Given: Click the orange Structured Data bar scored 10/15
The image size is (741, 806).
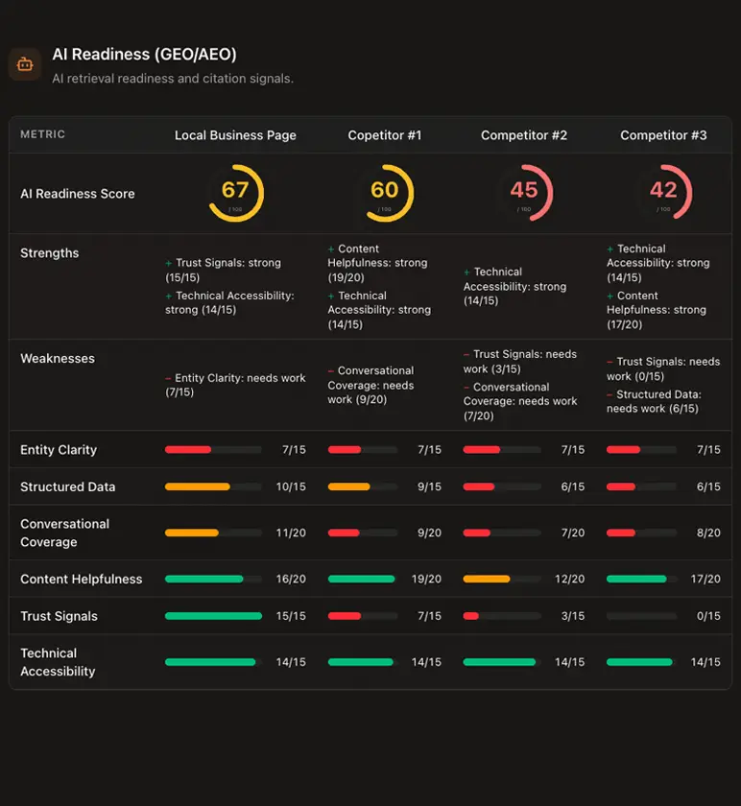Looking at the screenshot, I should pyautogui.click(x=198, y=486).
